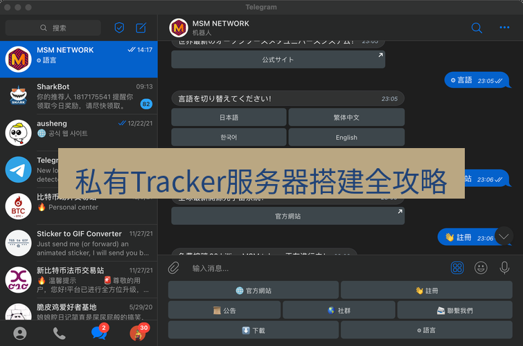Image resolution: width=523 pixels, height=346 pixels.
Task: Click the sent 言語 message bubble
Action: [477, 80]
